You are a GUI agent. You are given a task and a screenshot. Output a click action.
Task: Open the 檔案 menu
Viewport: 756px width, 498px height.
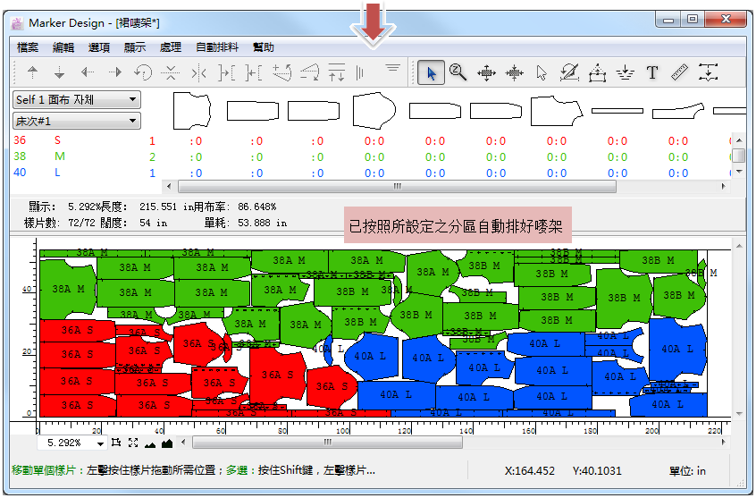pyautogui.click(x=28, y=47)
